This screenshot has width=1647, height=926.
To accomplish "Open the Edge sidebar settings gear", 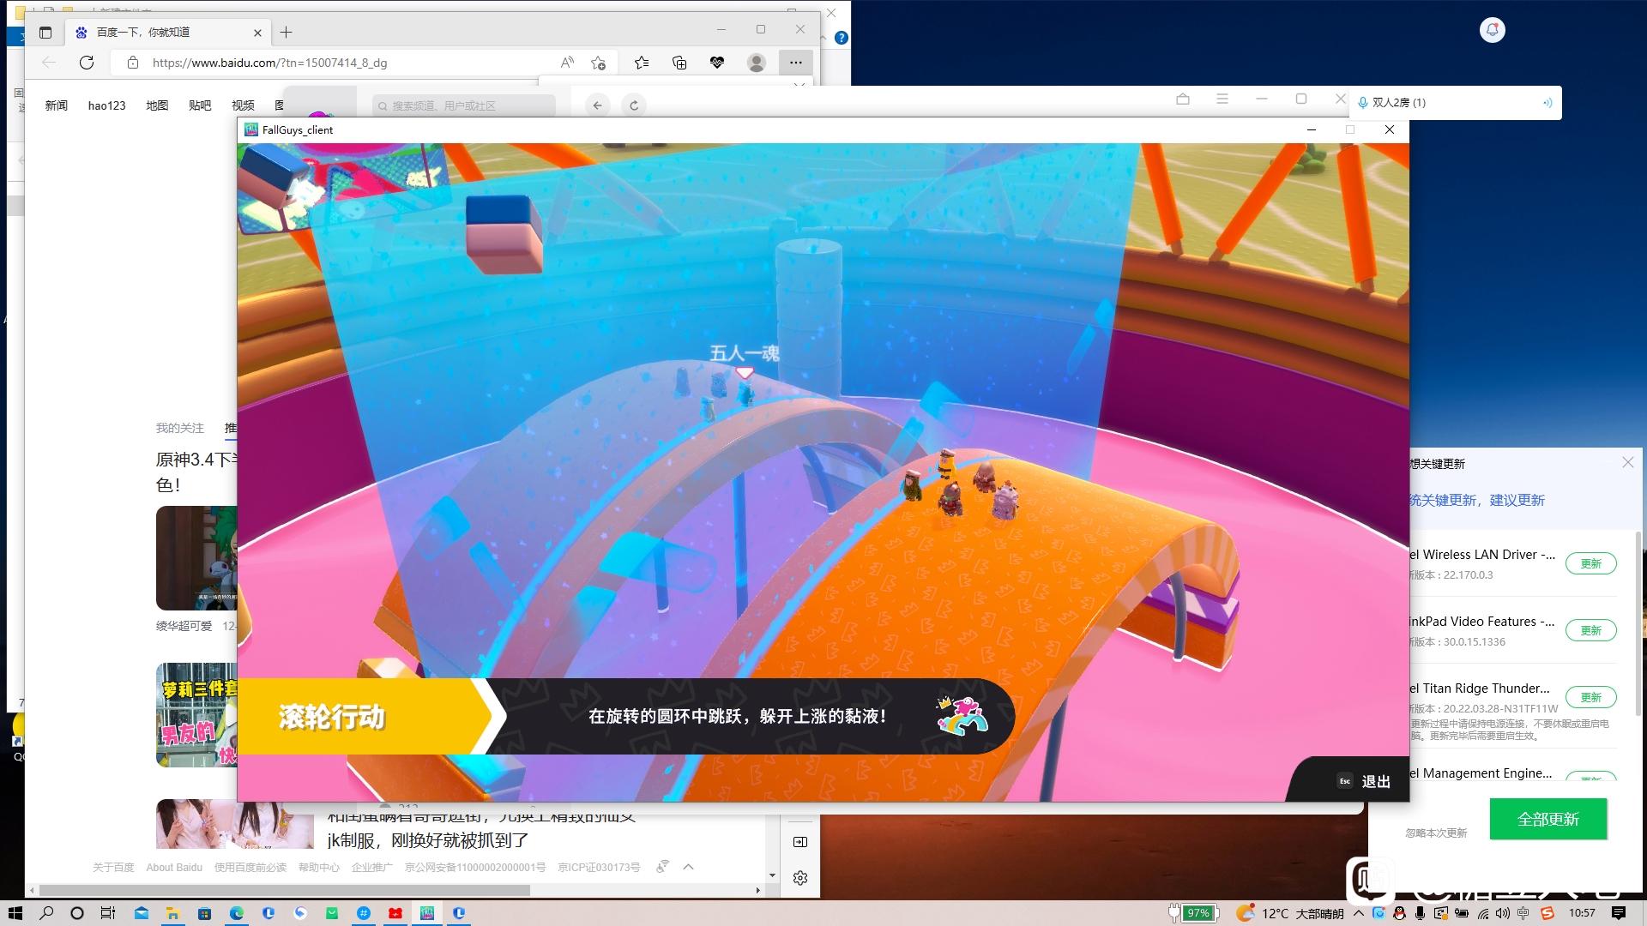I will click(x=800, y=878).
